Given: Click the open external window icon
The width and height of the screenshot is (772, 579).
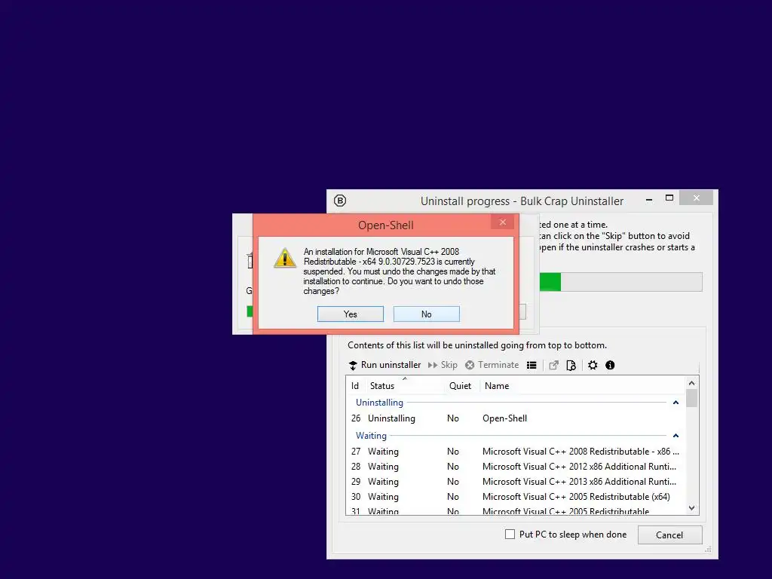Looking at the screenshot, I should pyautogui.click(x=554, y=366).
